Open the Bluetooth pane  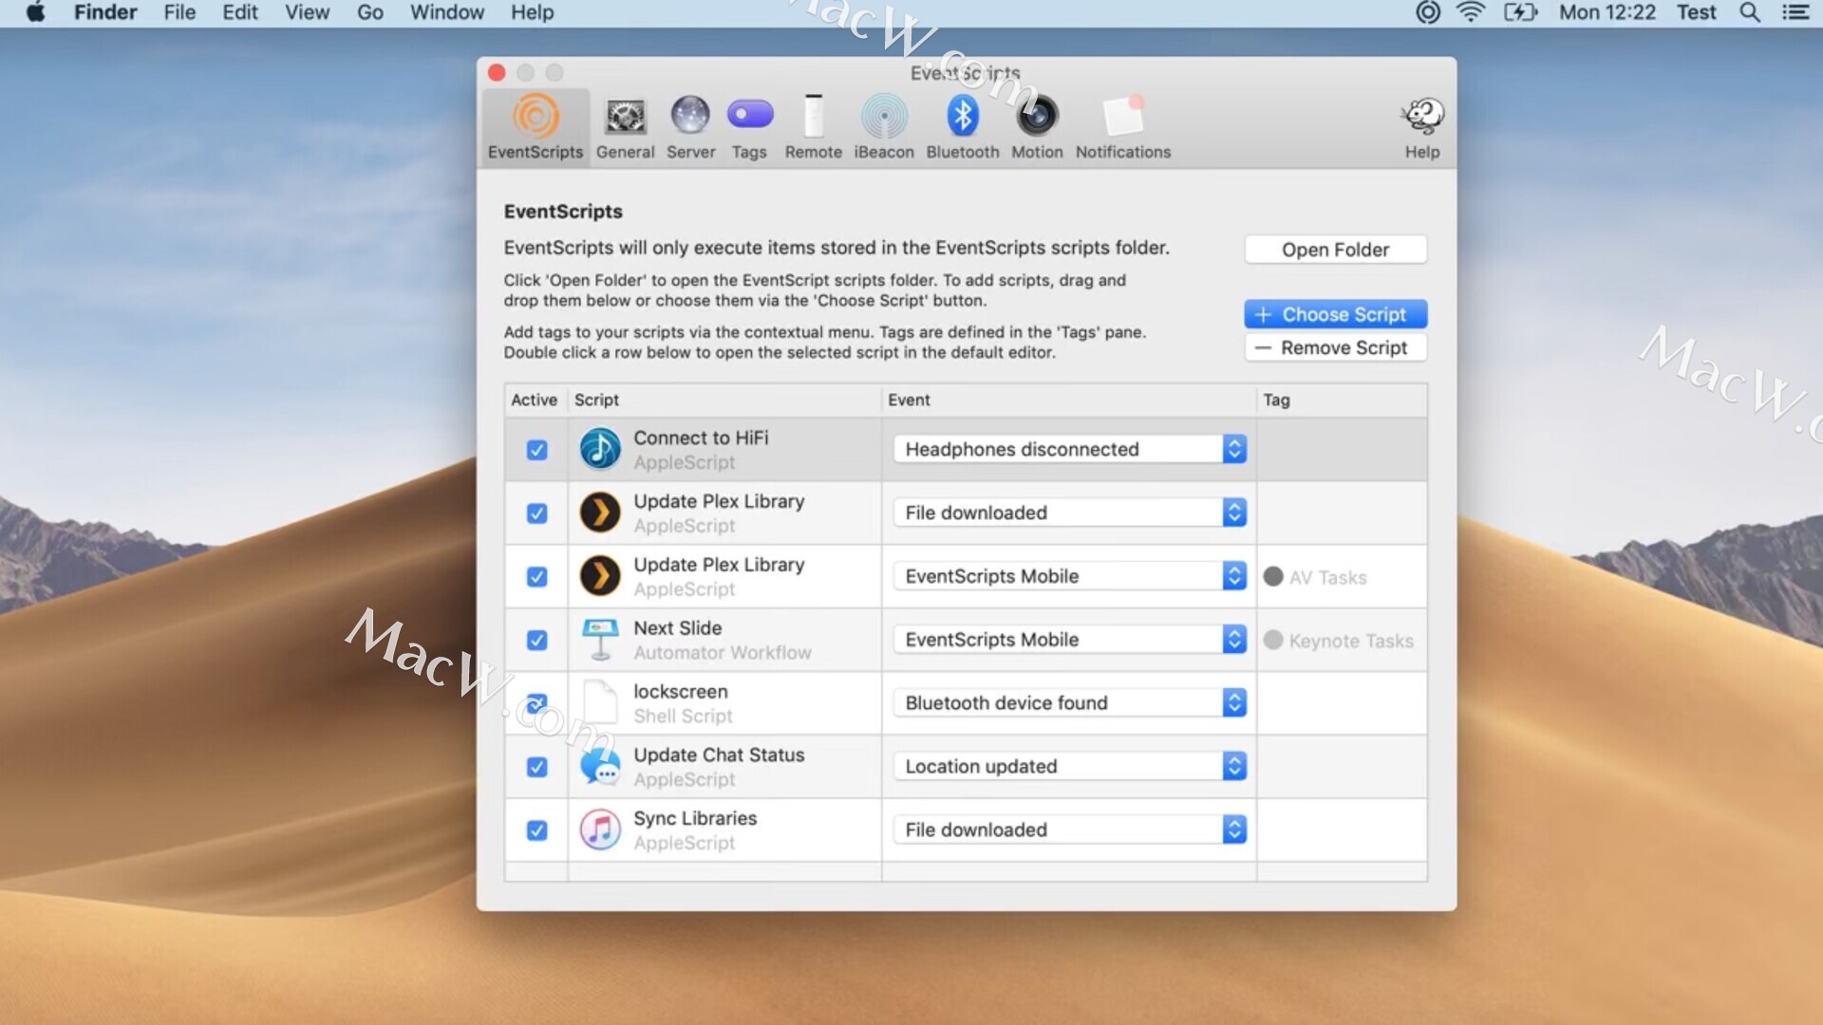pyautogui.click(x=962, y=128)
